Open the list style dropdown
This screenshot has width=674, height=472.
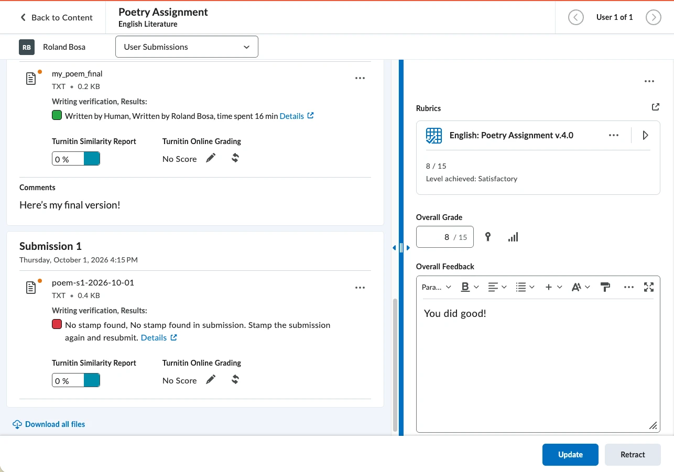pyautogui.click(x=525, y=287)
